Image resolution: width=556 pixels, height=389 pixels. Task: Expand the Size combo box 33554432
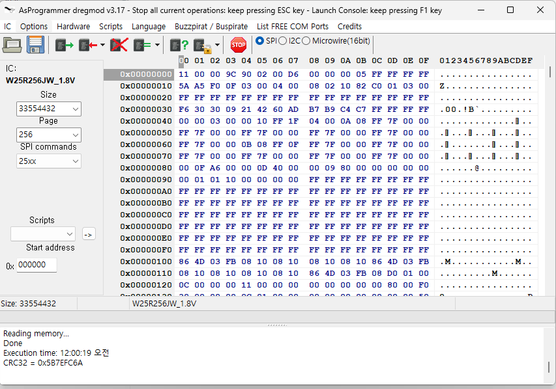[75, 109]
